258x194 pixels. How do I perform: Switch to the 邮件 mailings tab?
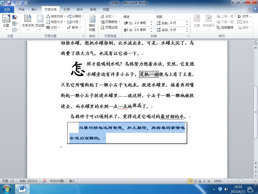coord(80,10)
